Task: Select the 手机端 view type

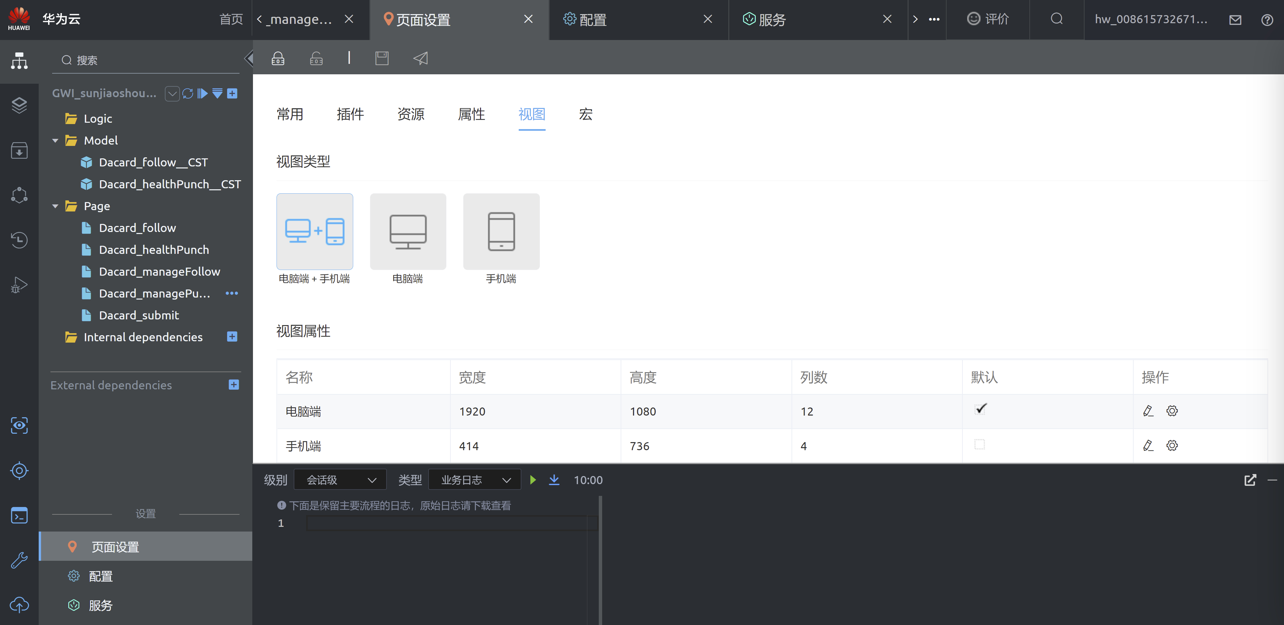Action: tap(501, 232)
